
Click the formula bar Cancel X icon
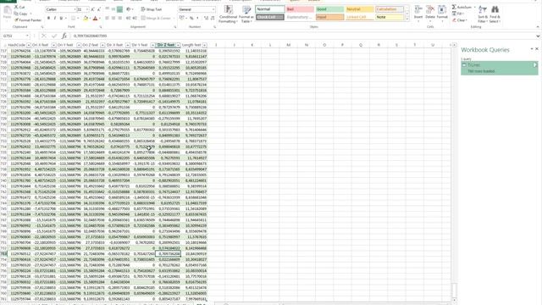pos(43,36)
